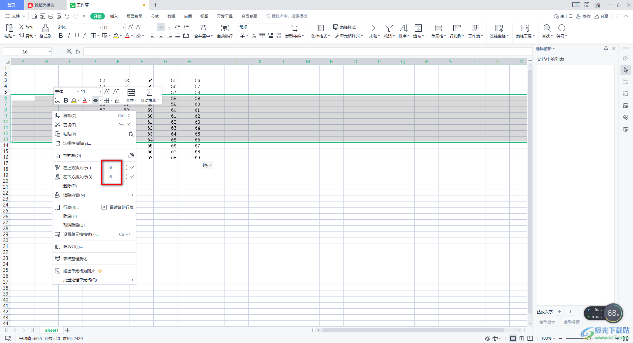Click the insert function fx icon
The image size is (633, 343).
pyautogui.click(x=78, y=51)
